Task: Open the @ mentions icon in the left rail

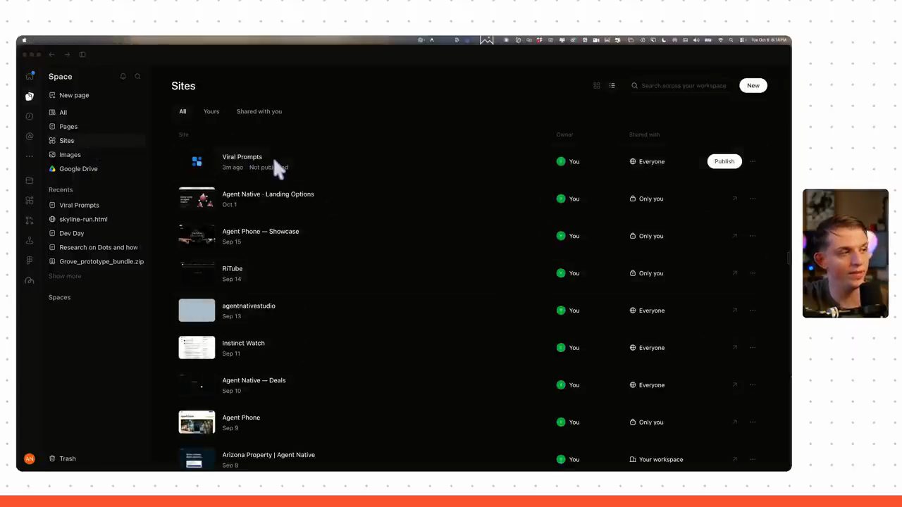Action: [x=30, y=136]
